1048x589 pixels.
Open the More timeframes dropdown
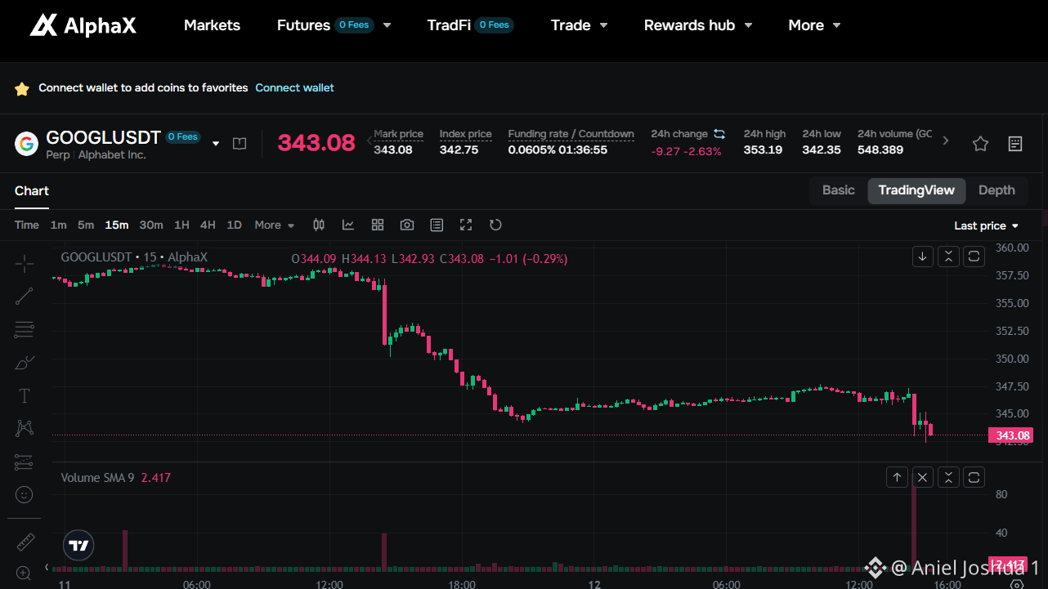(x=275, y=225)
